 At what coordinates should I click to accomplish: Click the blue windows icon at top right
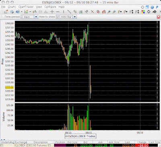point(147,7)
